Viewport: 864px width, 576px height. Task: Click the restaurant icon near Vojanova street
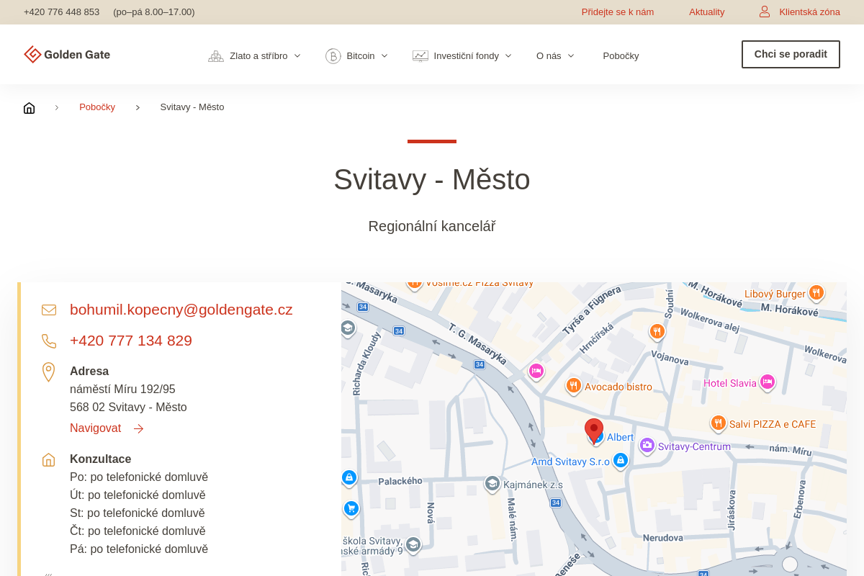657,331
